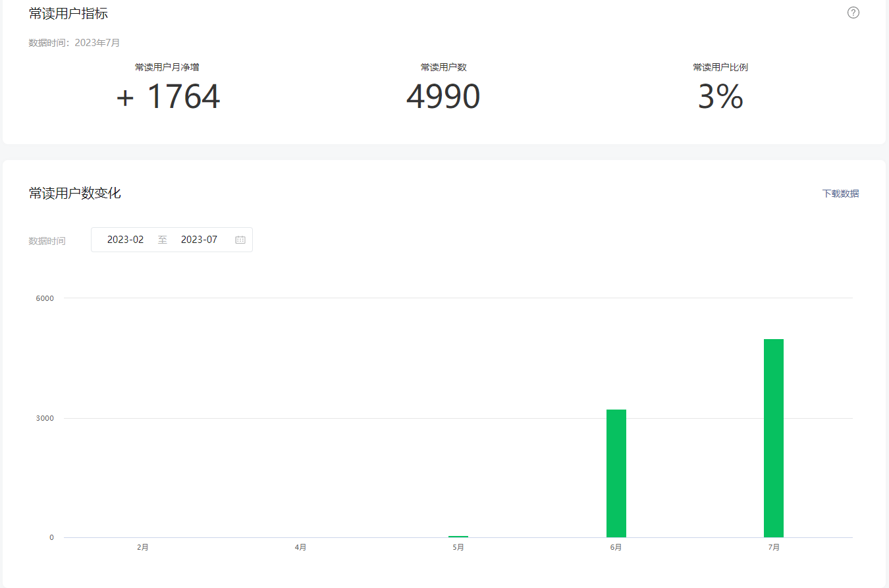Click the 3000 y-axis label
This screenshot has height=588, width=889.
[x=45, y=418]
